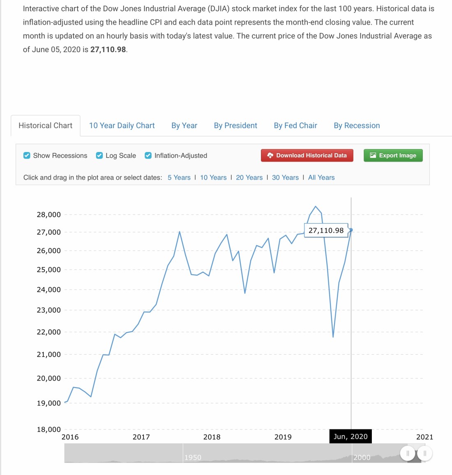Click the Export Image button

pyautogui.click(x=393, y=155)
